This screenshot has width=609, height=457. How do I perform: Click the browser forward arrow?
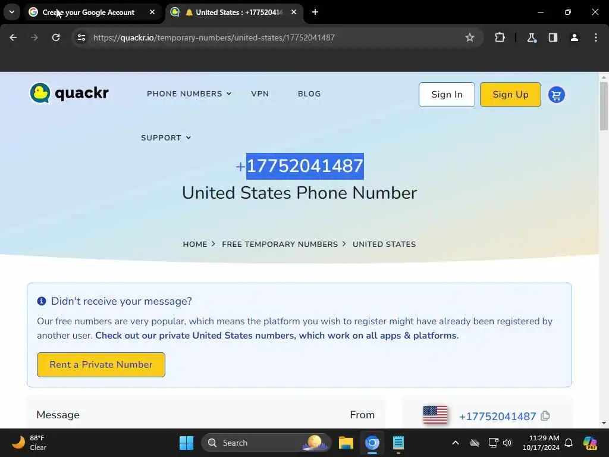[x=34, y=37]
